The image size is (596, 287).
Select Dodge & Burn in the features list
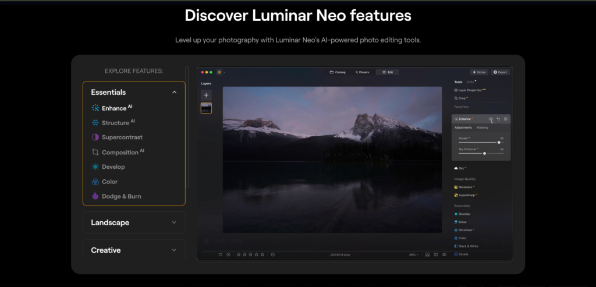(x=121, y=196)
